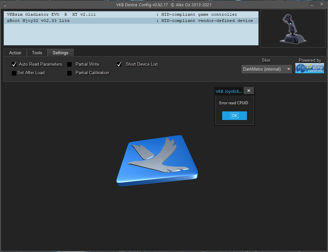328x252 pixels.
Task: Click the joystick app icon in title bar
Action: pyautogui.click(x=4, y=4)
